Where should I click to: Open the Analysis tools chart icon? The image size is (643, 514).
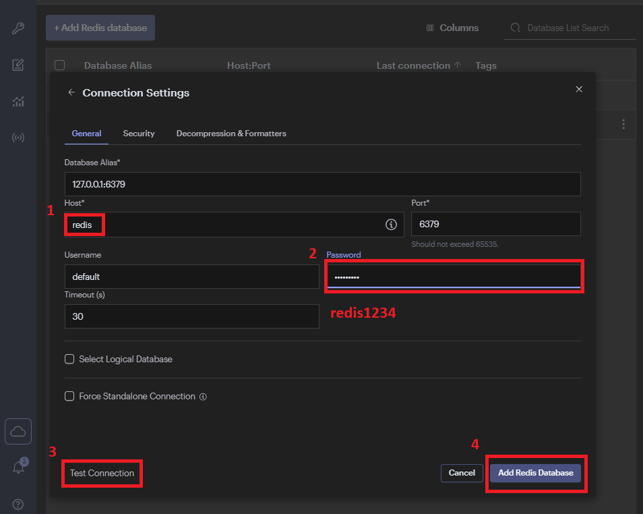(x=18, y=101)
